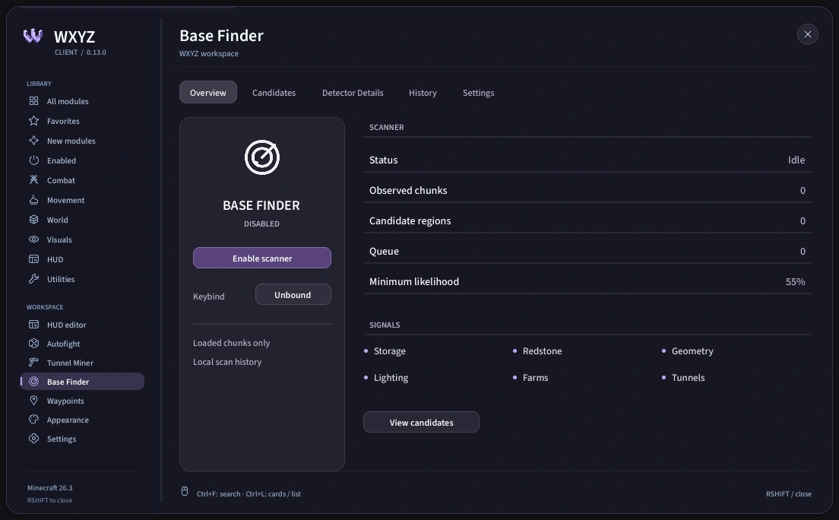Open New modules list

pyautogui.click(x=82, y=141)
